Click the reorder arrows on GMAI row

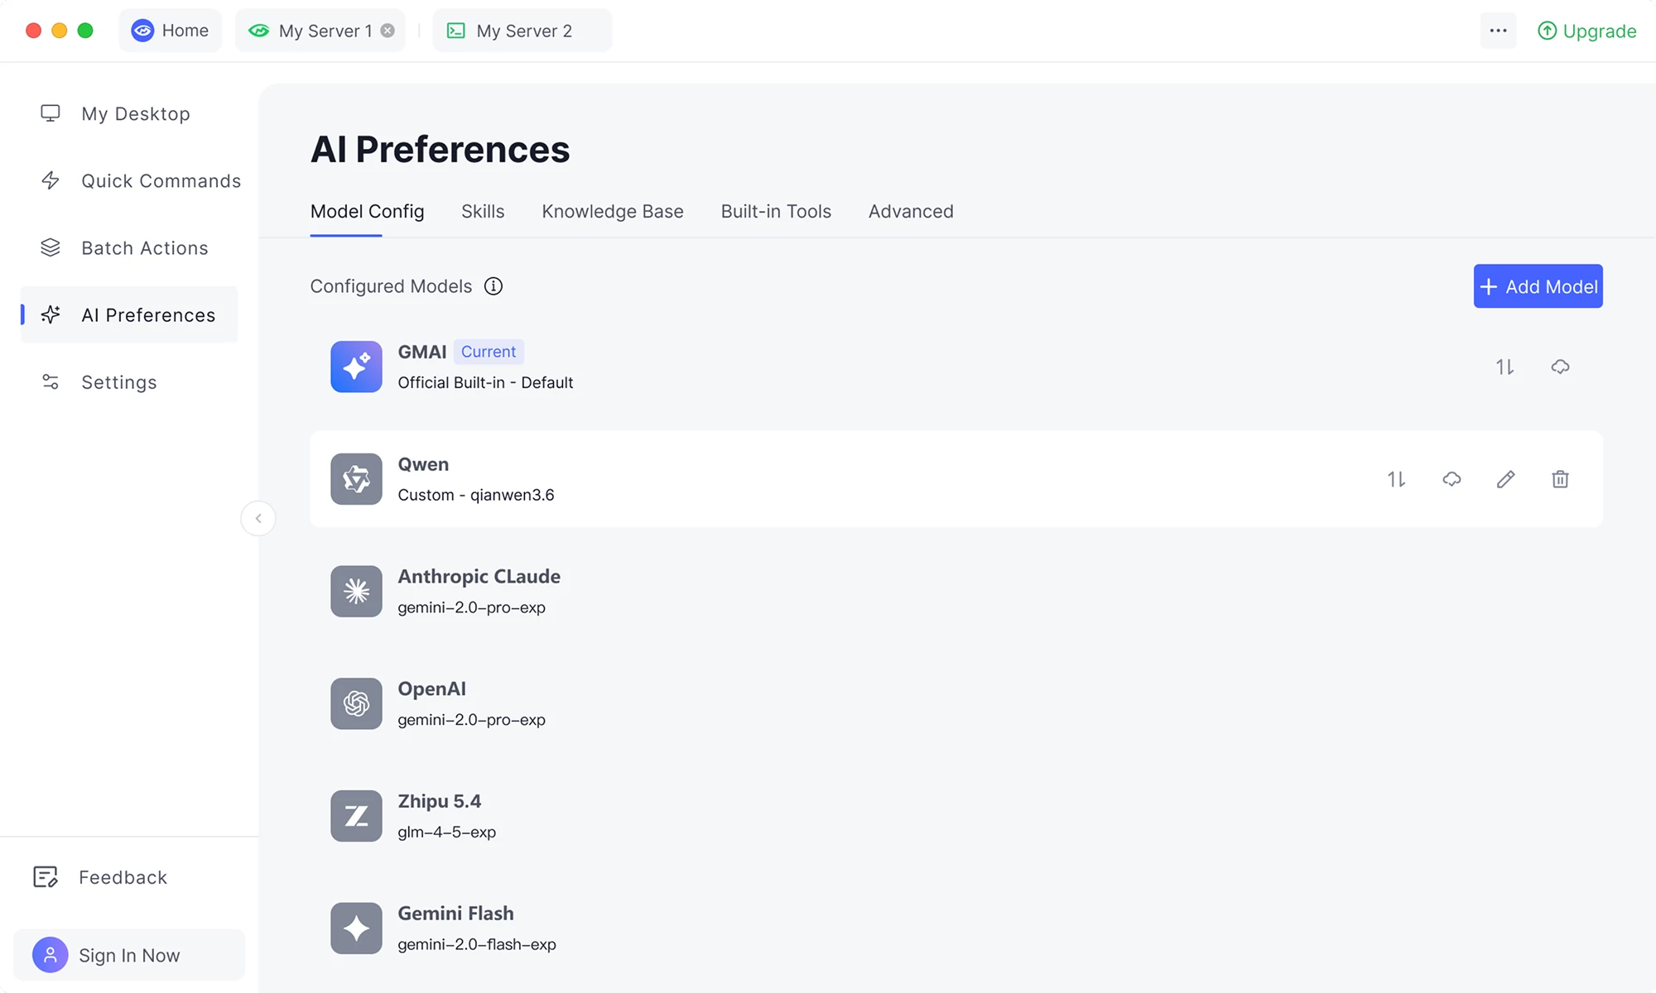(1504, 367)
